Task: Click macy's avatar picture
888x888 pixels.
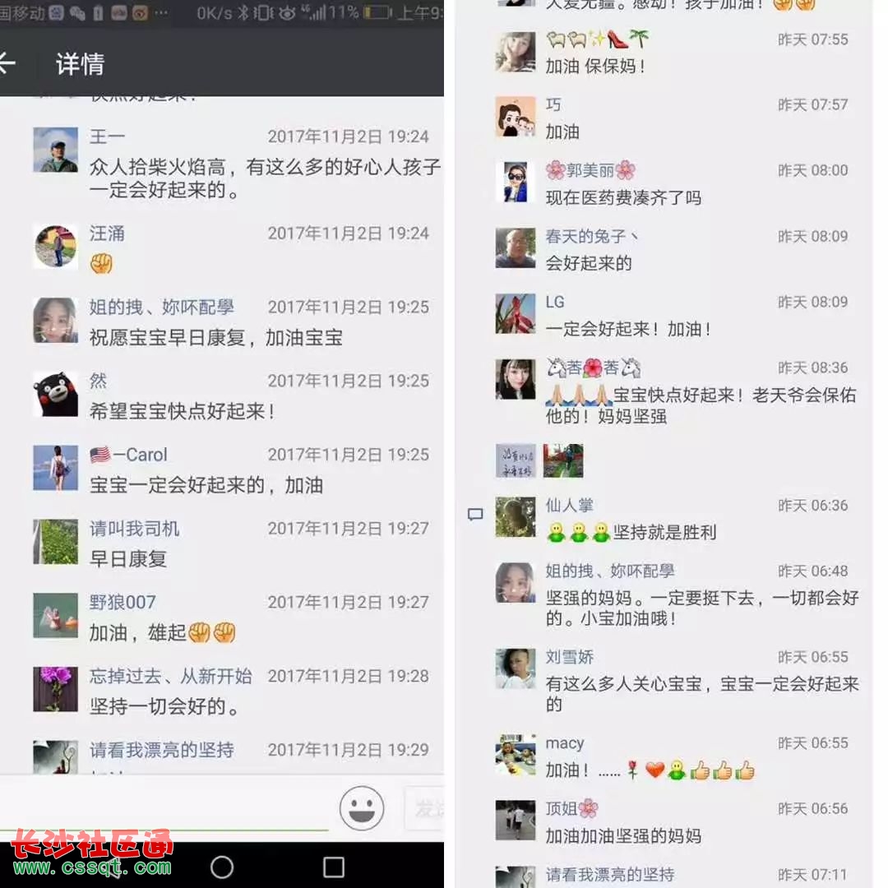Action: click(516, 755)
